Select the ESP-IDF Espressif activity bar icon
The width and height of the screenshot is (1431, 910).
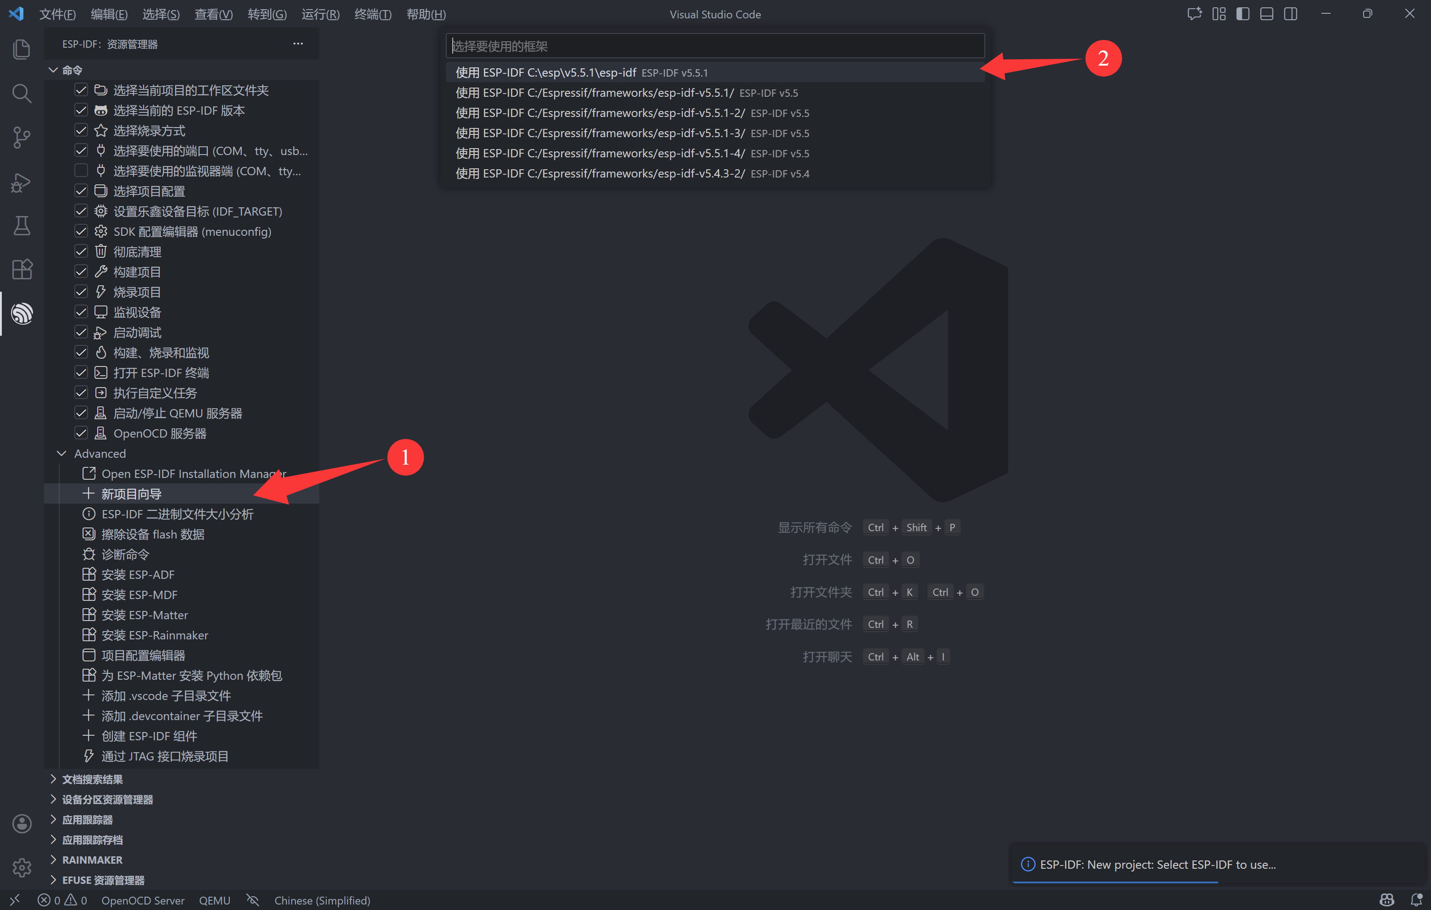[22, 313]
